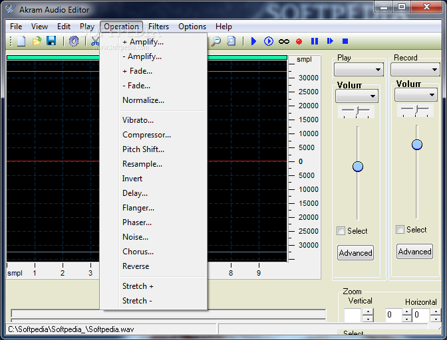Screen dimensions: 447x340
Task: Select - Fade... menu entry
Action: (154, 86)
